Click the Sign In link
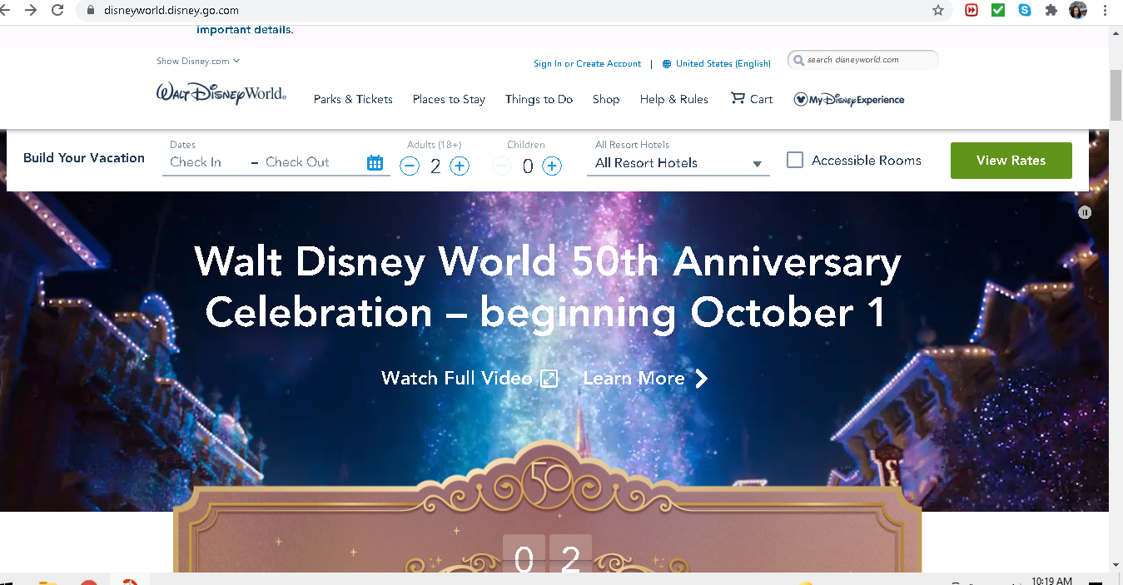This screenshot has height=585, width=1123. 548,64
